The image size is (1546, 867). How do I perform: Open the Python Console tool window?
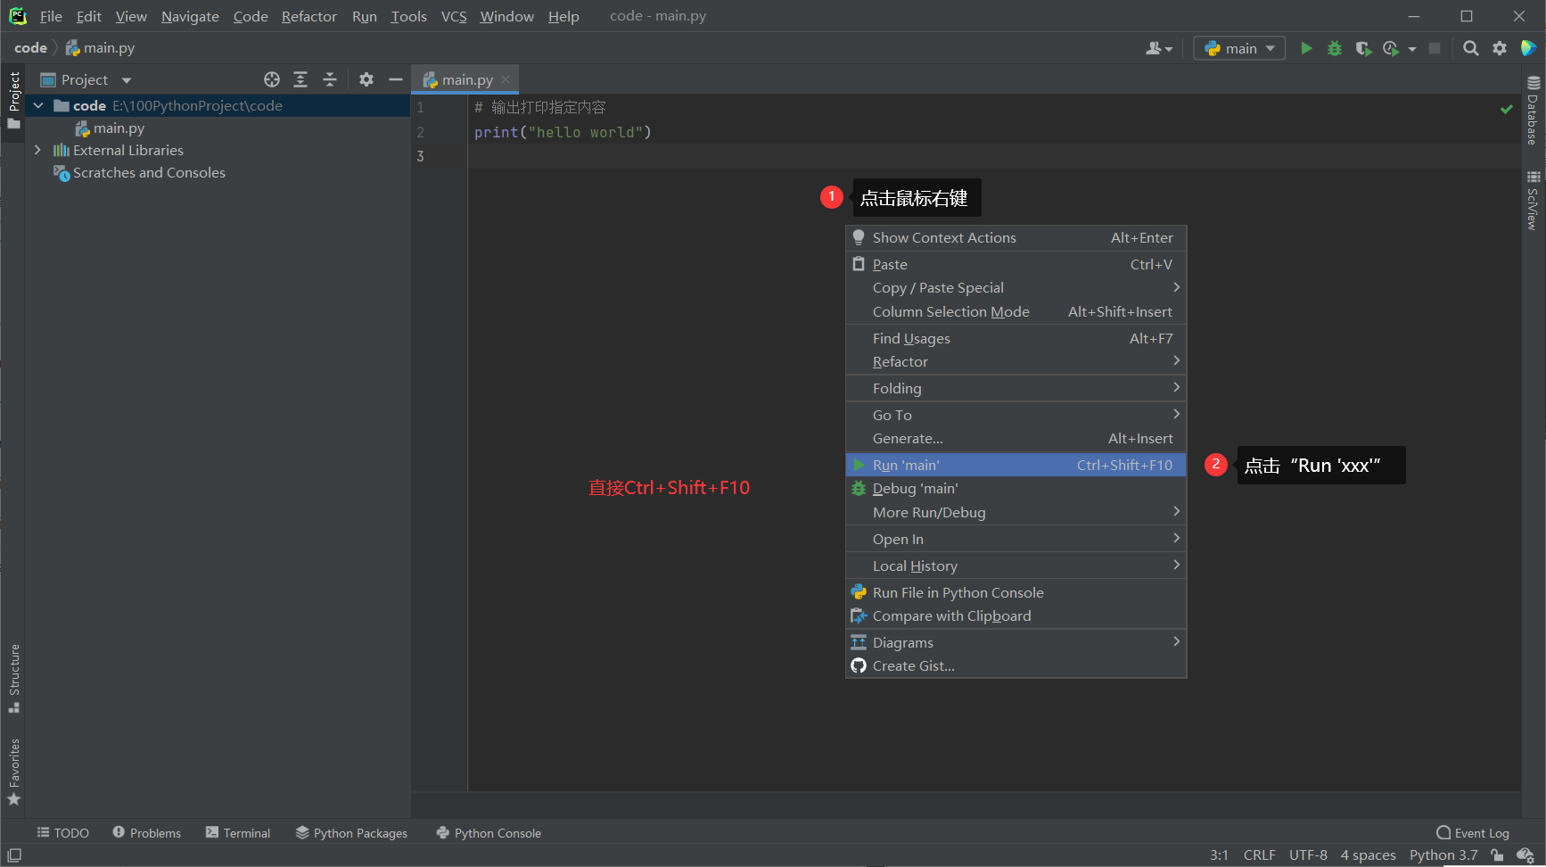[489, 833]
